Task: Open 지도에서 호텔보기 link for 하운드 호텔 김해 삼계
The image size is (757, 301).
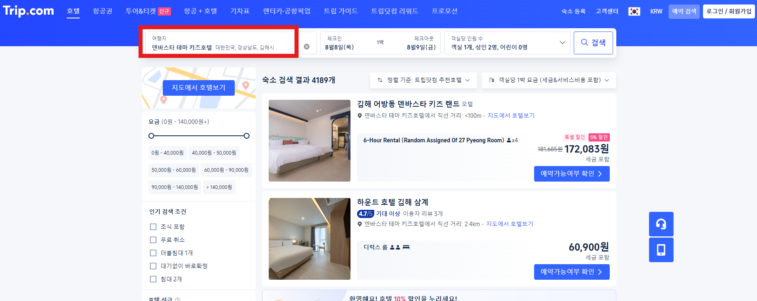Action: tap(510, 224)
